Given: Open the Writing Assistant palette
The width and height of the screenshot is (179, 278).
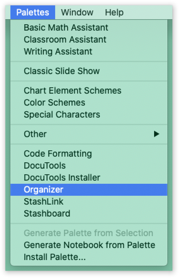Looking at the screenshot, I should 89,52.
